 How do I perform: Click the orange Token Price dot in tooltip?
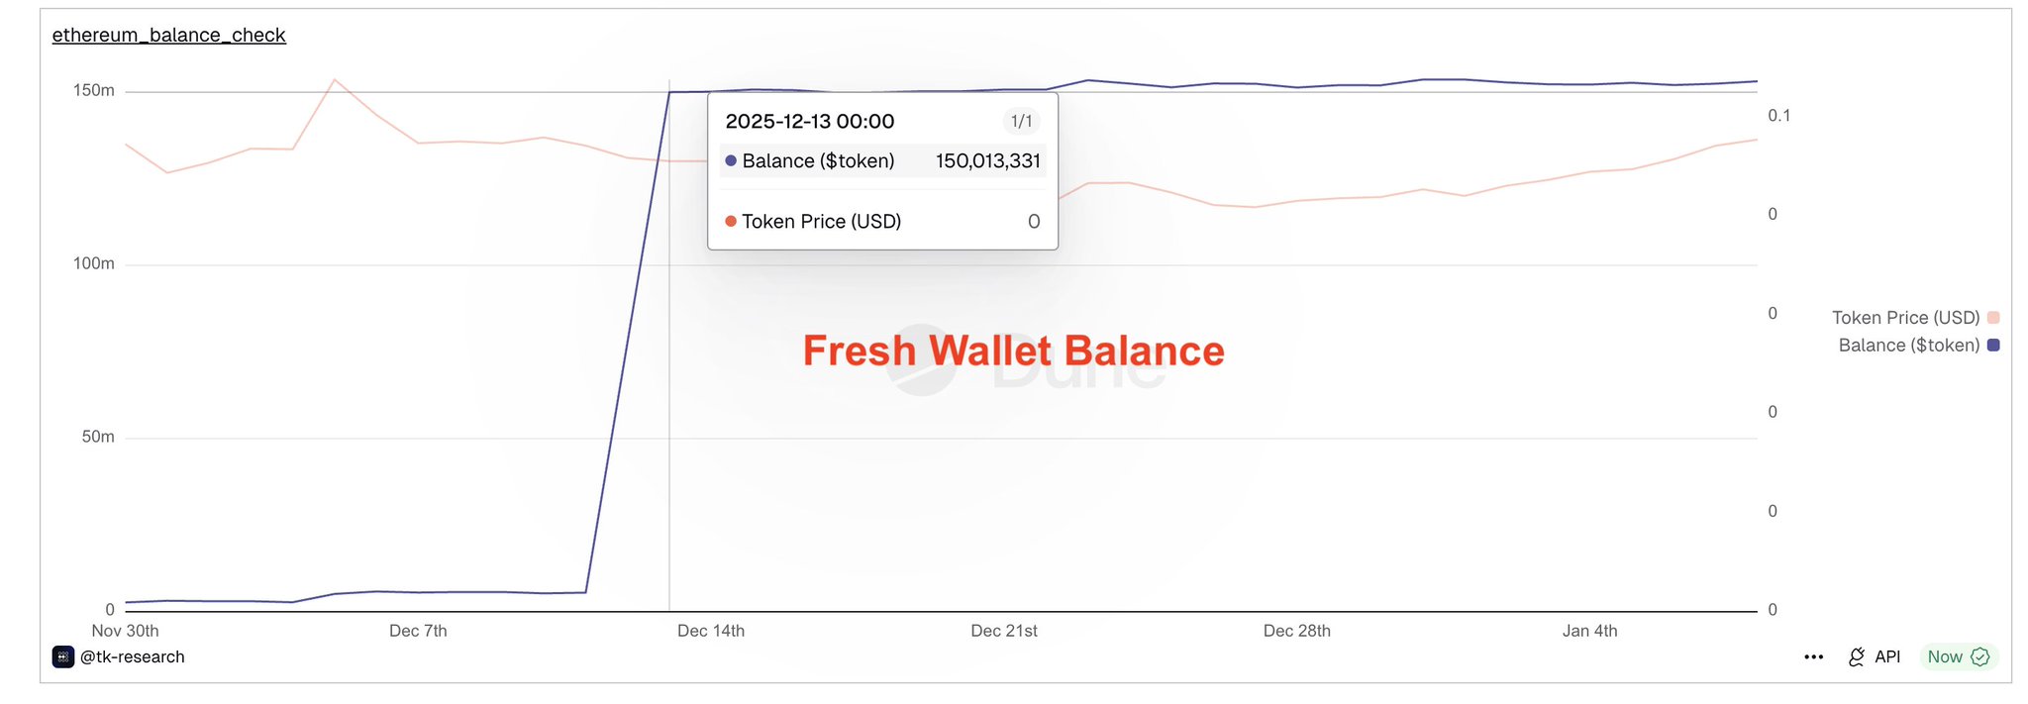pyautogui.click(x=731, y=221)
